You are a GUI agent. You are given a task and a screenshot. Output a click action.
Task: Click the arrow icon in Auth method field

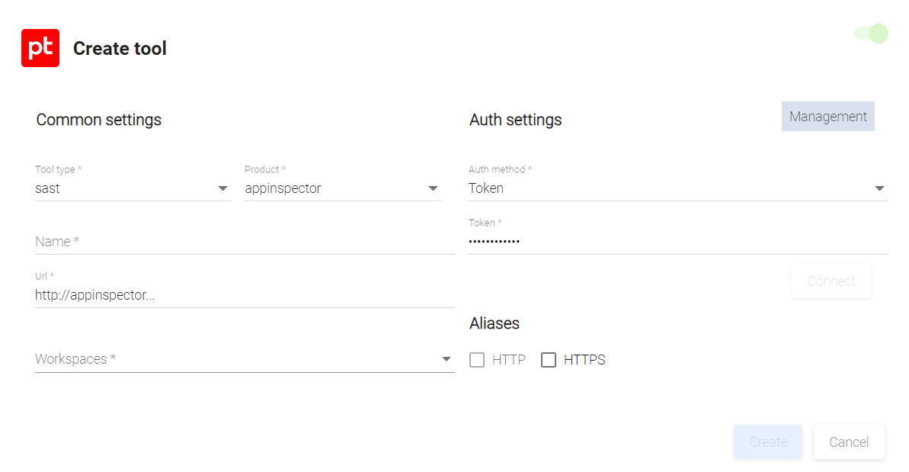[x=879, y=188]
